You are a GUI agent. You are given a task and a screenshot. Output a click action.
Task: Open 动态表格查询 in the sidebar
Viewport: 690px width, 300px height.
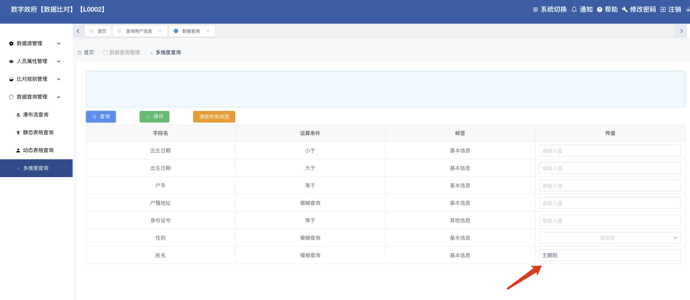[x=36, y=150]
